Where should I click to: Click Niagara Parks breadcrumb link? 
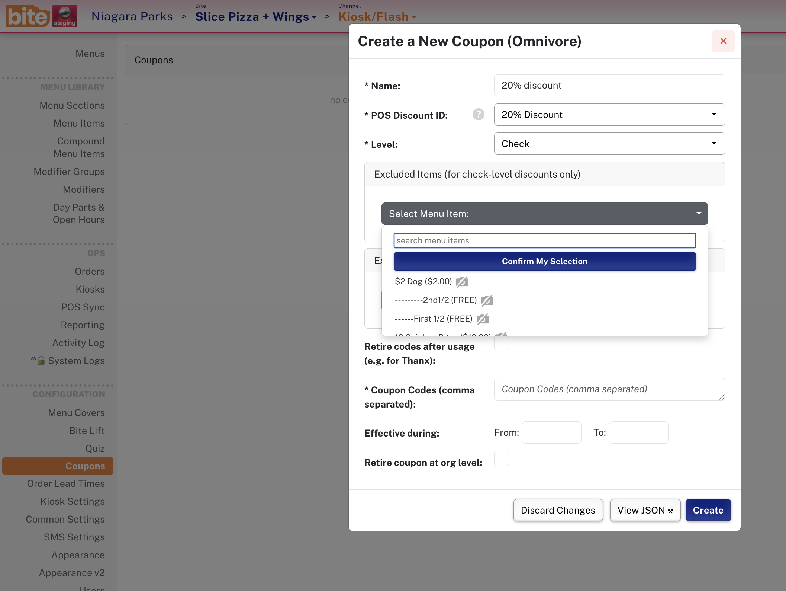[132, 16]
